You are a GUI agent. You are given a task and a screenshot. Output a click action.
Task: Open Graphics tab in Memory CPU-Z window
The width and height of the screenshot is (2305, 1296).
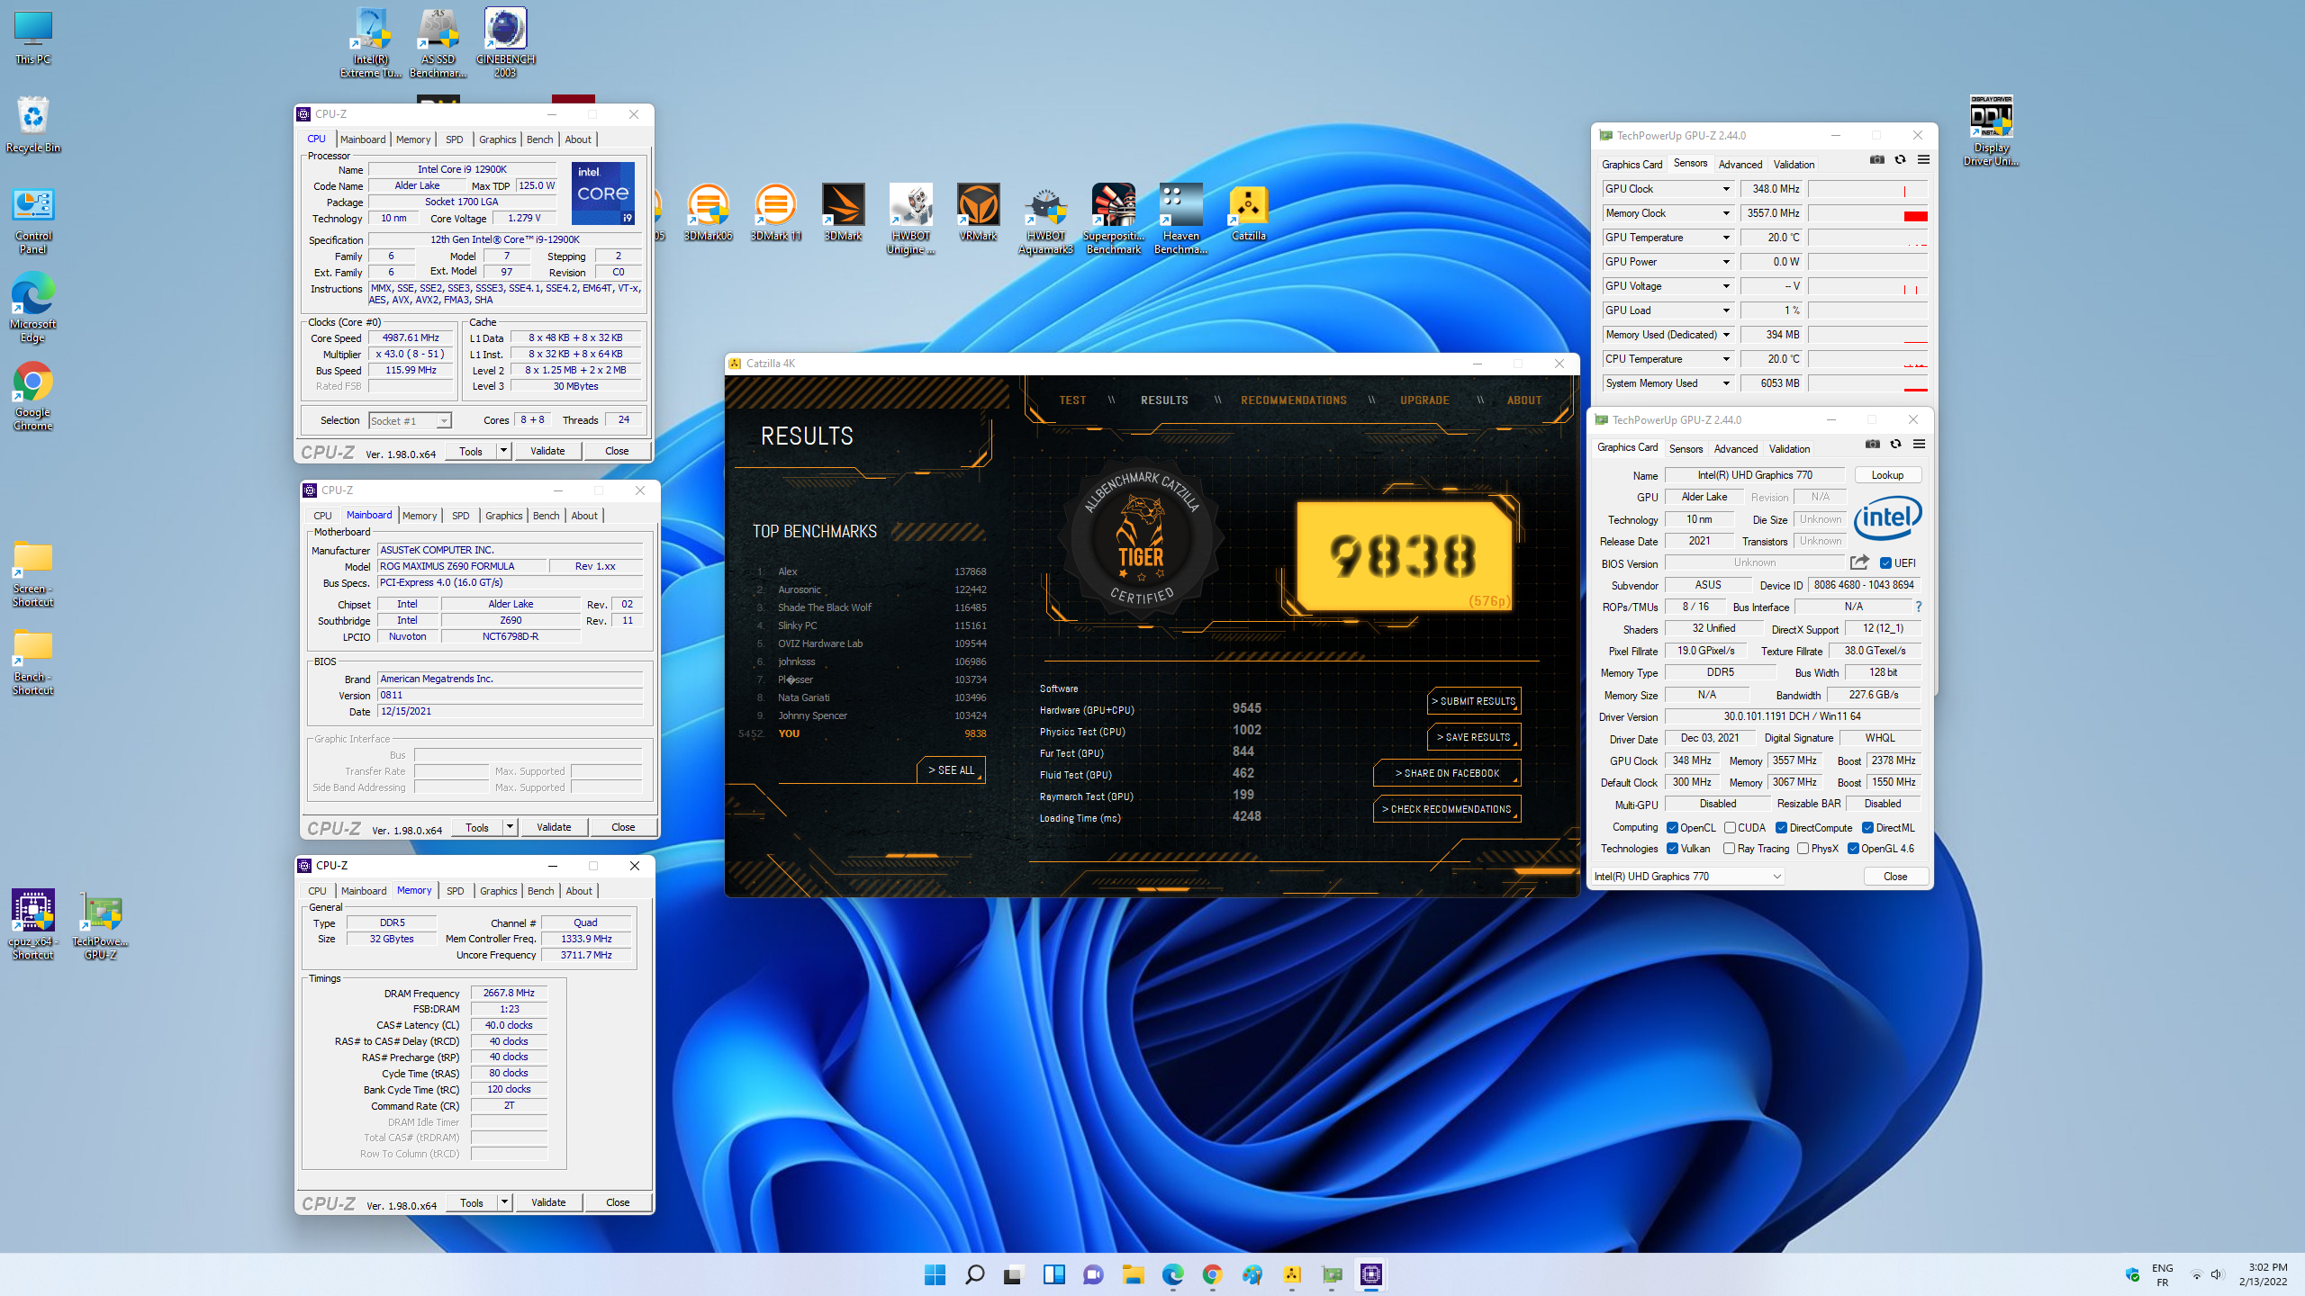pos(498,891)
